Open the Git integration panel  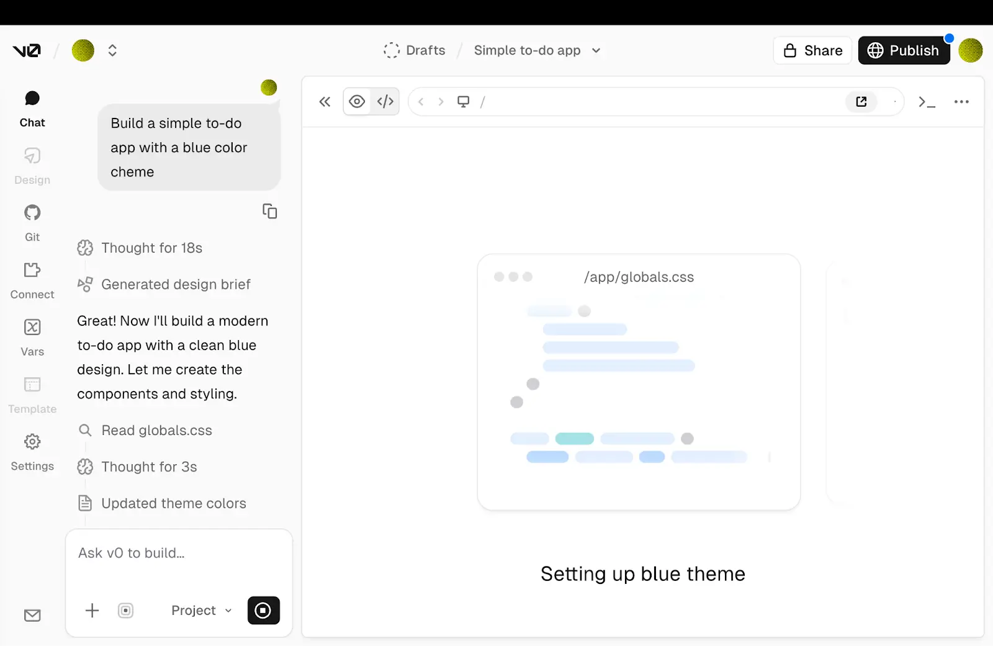pos(32,220)
